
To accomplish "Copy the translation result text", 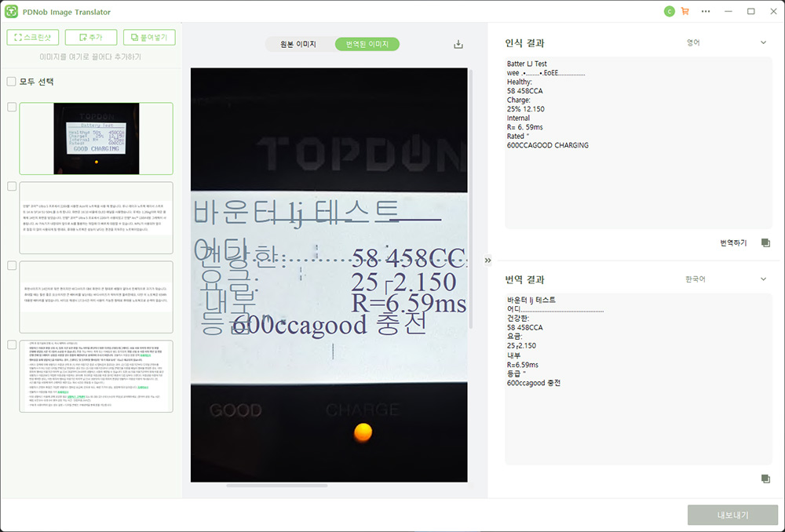I will click(765, 479).
